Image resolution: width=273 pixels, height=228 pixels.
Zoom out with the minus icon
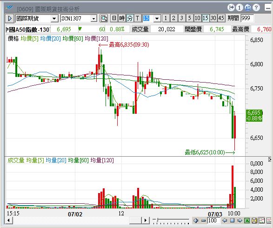pos(203,221)
